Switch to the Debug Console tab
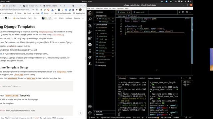Viewport: 213px width, 119px height. tap(154, 78)
